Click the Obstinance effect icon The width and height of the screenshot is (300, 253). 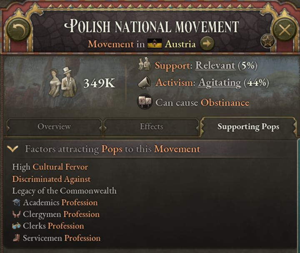[145, 102]
